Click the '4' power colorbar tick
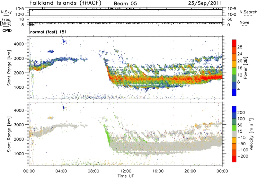The height and width of the screenshot is (178, 257). coord(238,89)
